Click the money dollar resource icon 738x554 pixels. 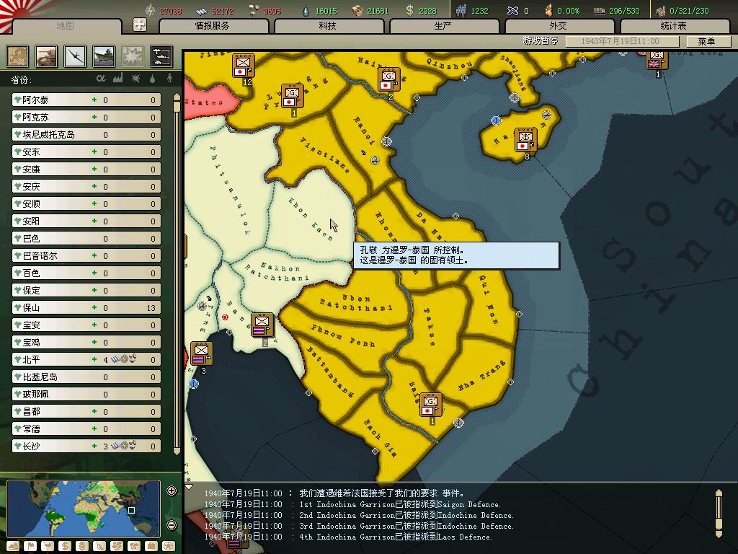[x=409, y=10]
